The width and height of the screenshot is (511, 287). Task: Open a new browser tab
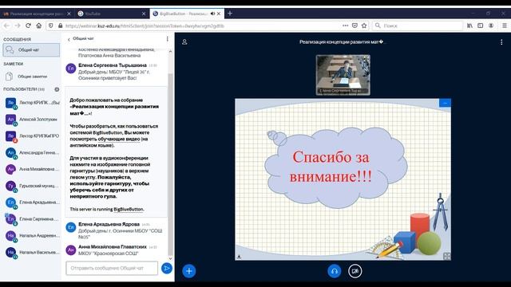point(230,14)
